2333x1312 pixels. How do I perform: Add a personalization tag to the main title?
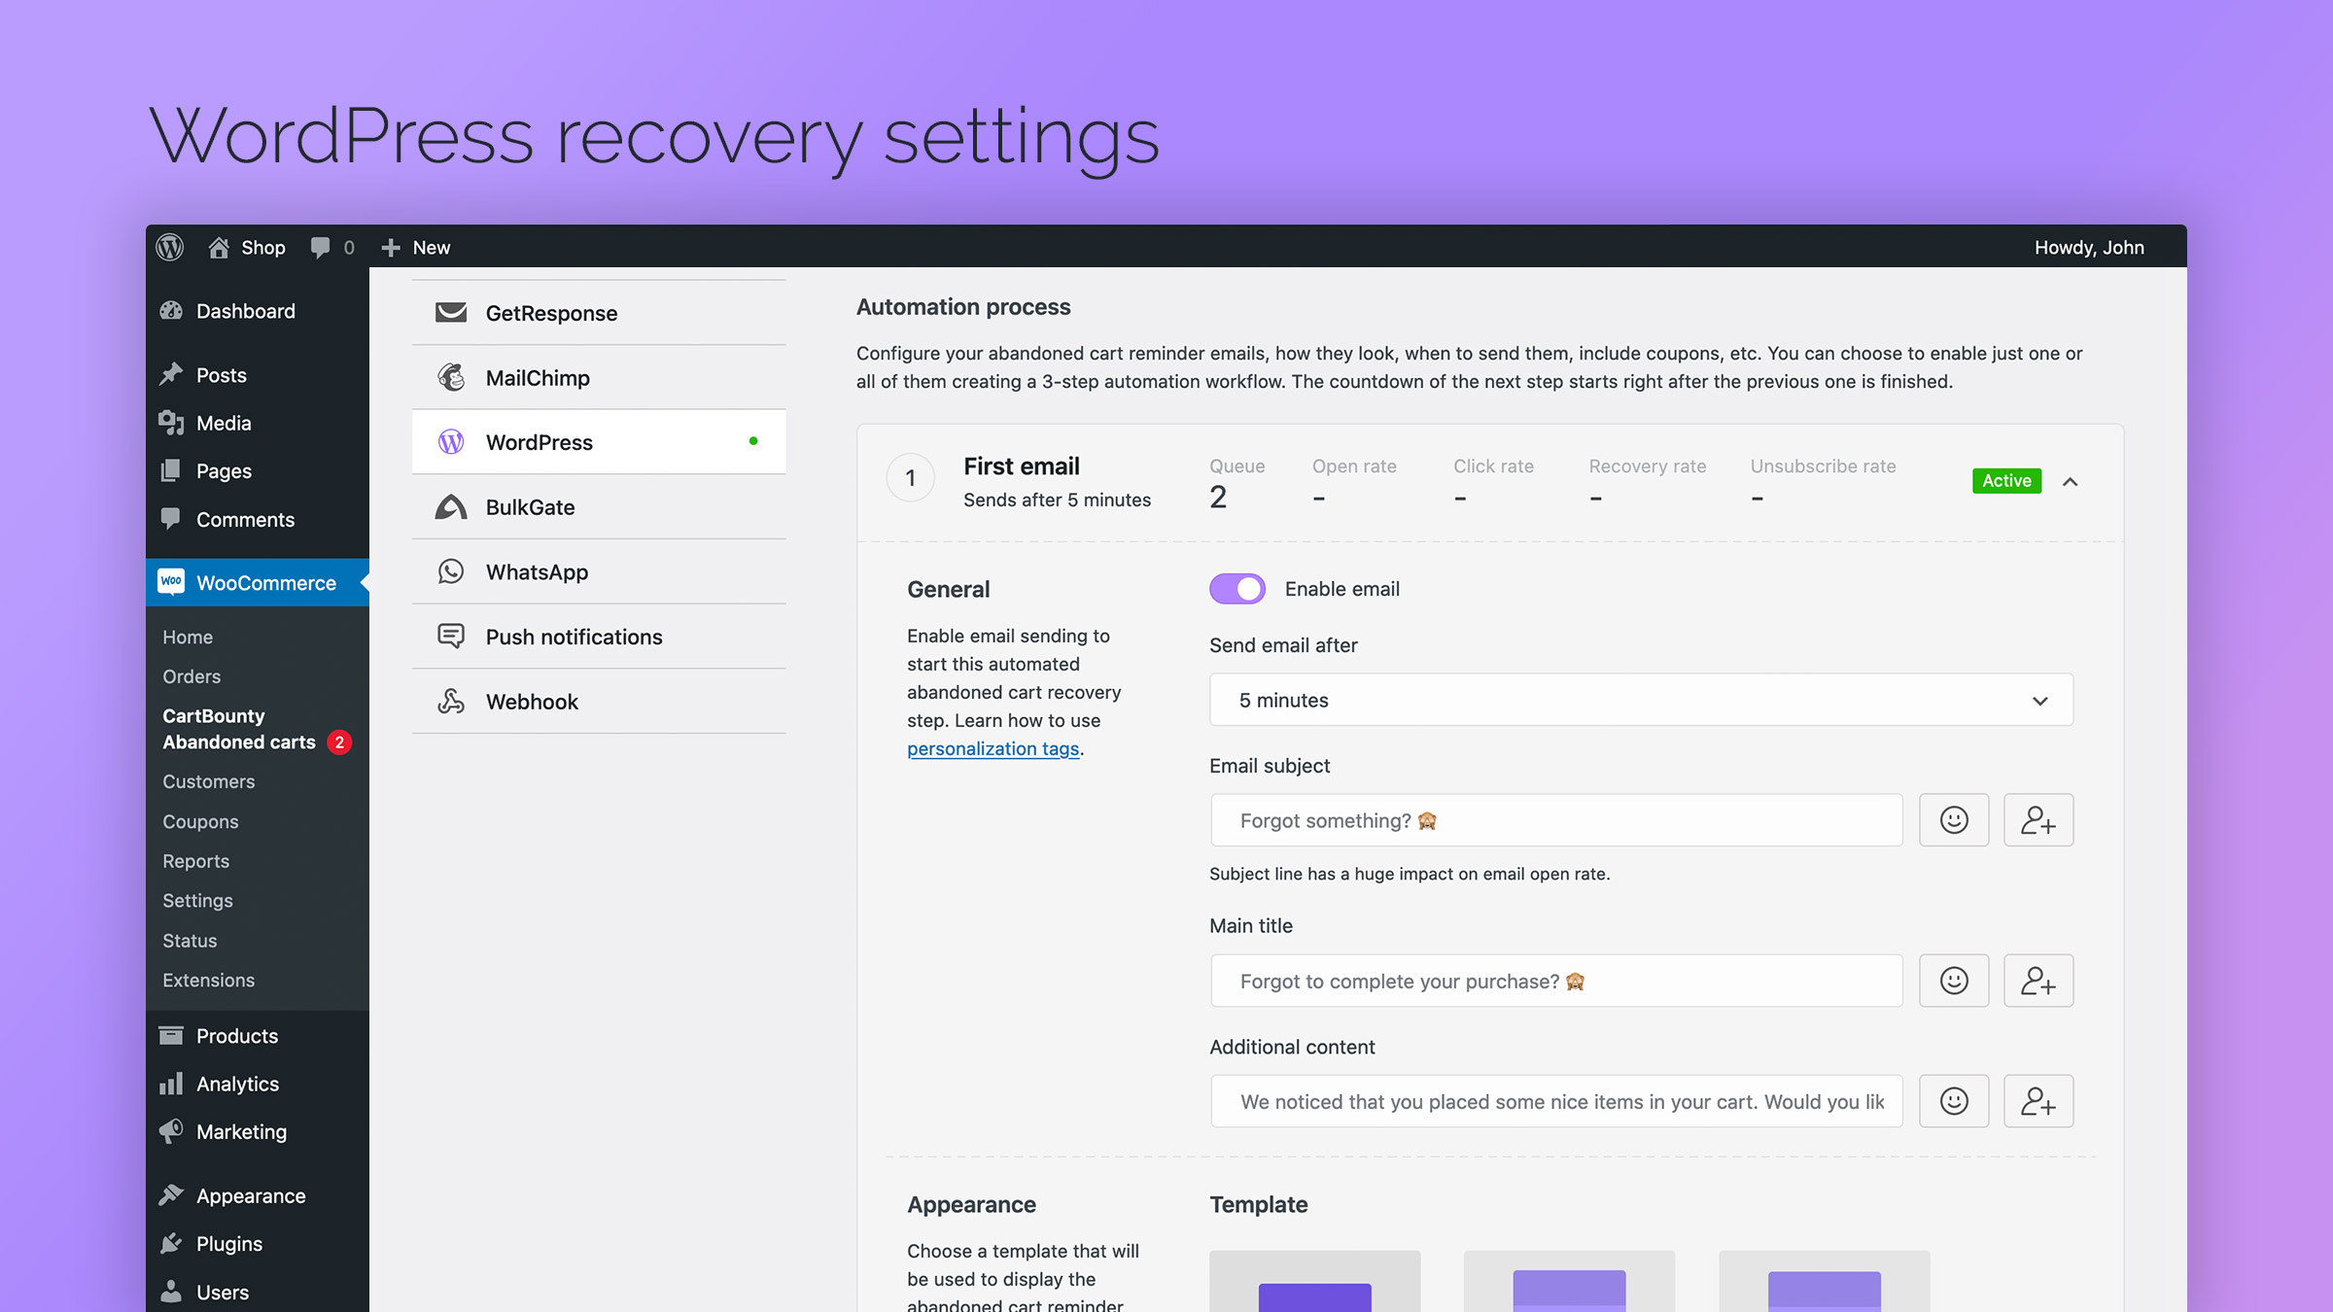2038,981
